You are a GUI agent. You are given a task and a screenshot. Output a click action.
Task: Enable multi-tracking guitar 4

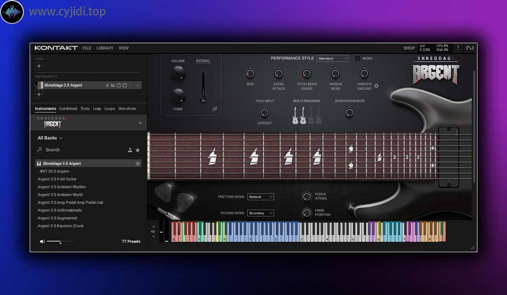coord(318,116)
